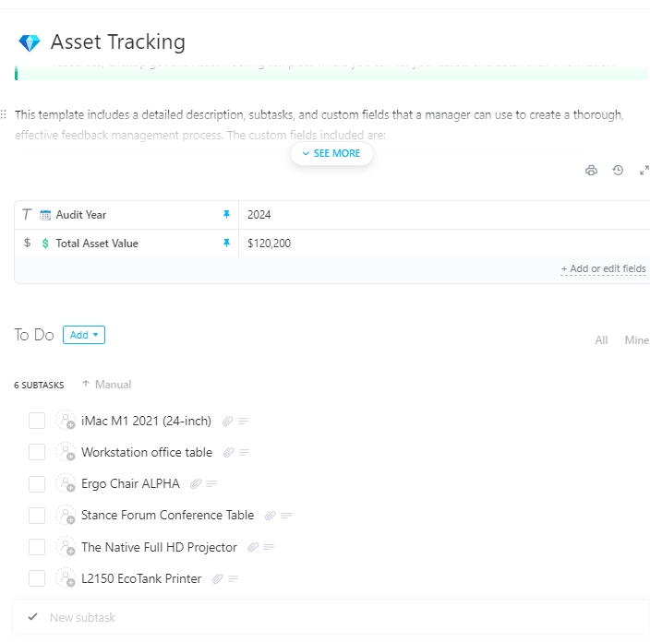Check off L2150 EcoTank Printer subtask
This screenshot has height=642, width=650.
tap(37, 578)
